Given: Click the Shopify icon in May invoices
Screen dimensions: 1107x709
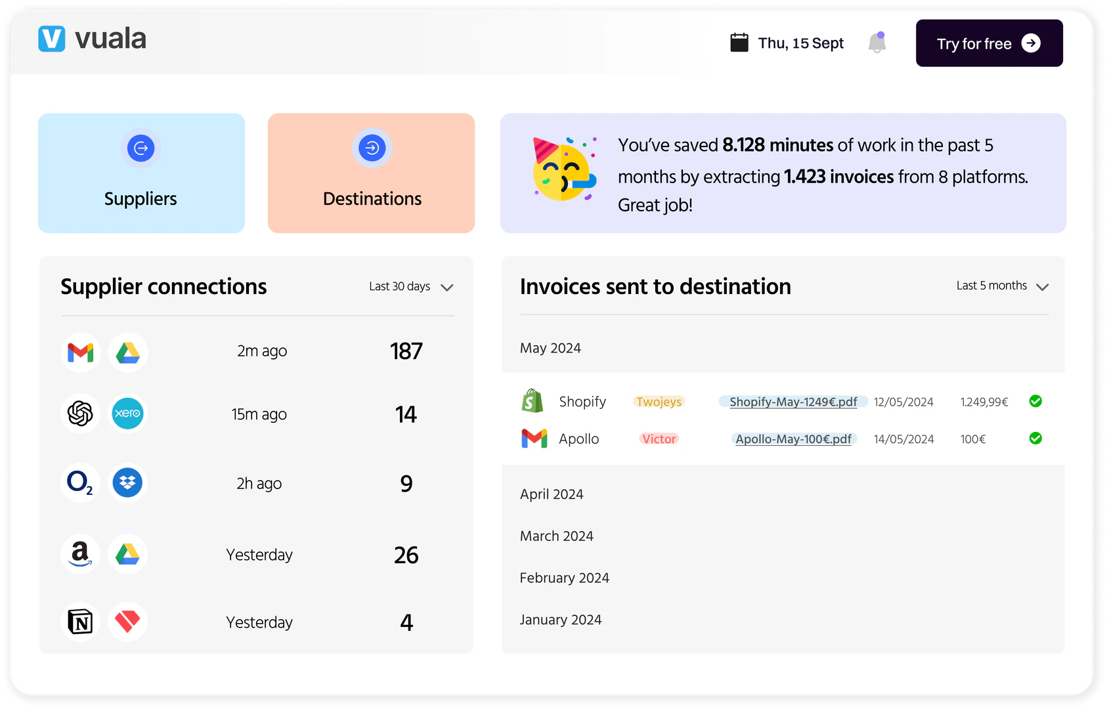Looking at the screenshot, I should pos(532,400).
